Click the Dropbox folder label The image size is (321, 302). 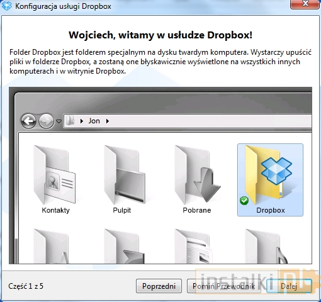(271, 210)
